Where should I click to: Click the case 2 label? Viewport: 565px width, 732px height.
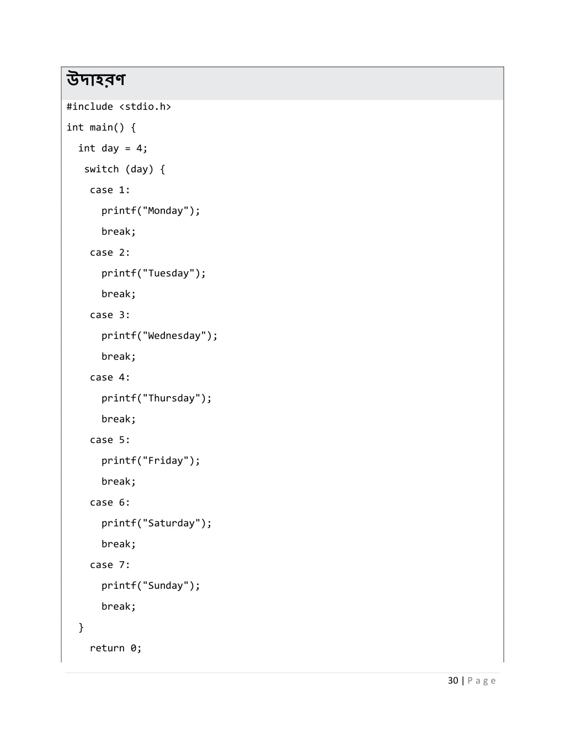pos(110,252)
